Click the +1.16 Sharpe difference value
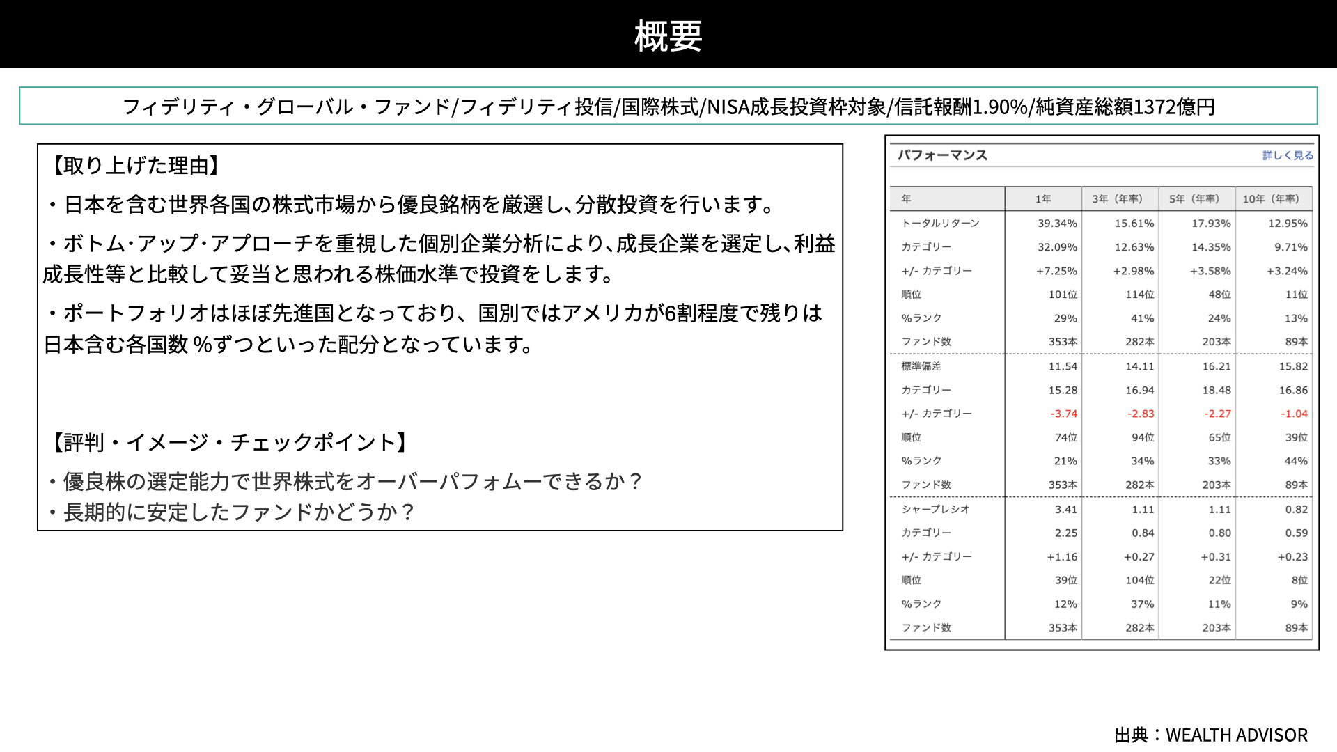Viewport: 1337px width, 752px height. point(1062,556)
